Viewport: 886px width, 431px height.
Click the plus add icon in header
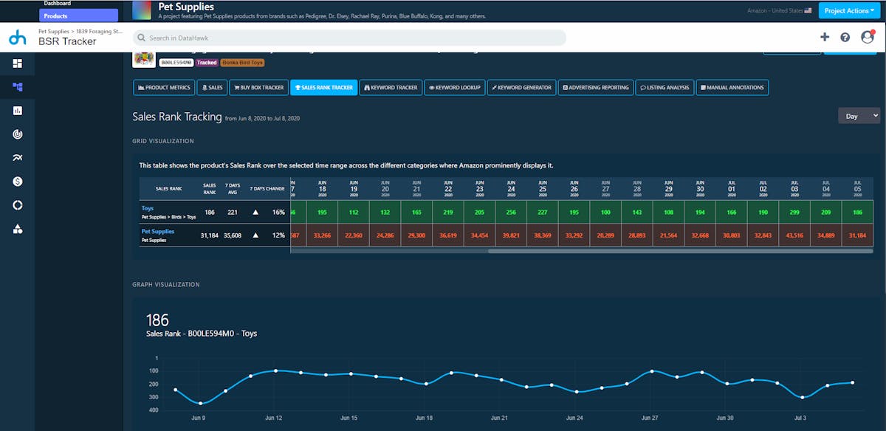point(825,37)
